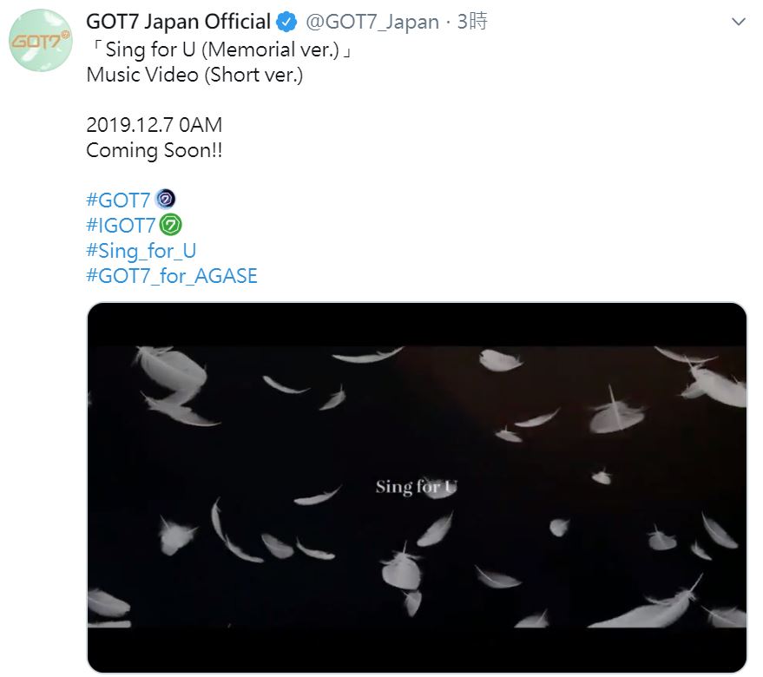Click the "2019.12.7 0AM" date text
The height and width of the screenshot is (677, 763).
(x=155, y=125)
